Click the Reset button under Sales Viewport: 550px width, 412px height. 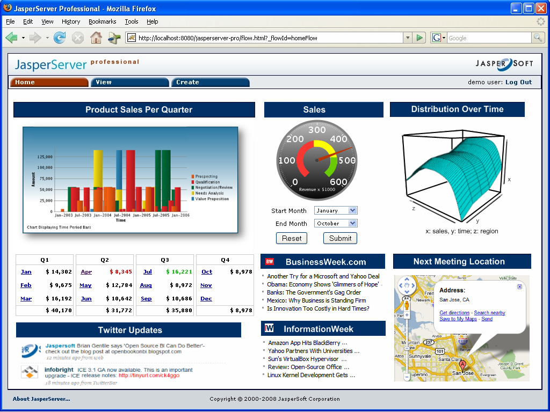[x=292, y=238]
